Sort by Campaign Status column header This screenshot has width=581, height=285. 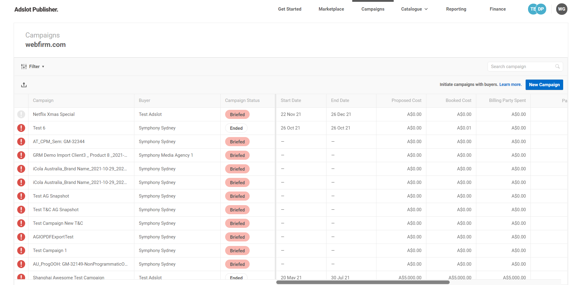coord(242,100)
